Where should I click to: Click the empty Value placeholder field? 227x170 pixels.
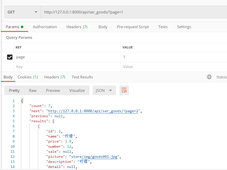tap(174, 67)
